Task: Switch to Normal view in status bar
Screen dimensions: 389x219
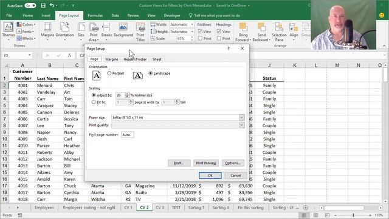Action: click(304, 215)
